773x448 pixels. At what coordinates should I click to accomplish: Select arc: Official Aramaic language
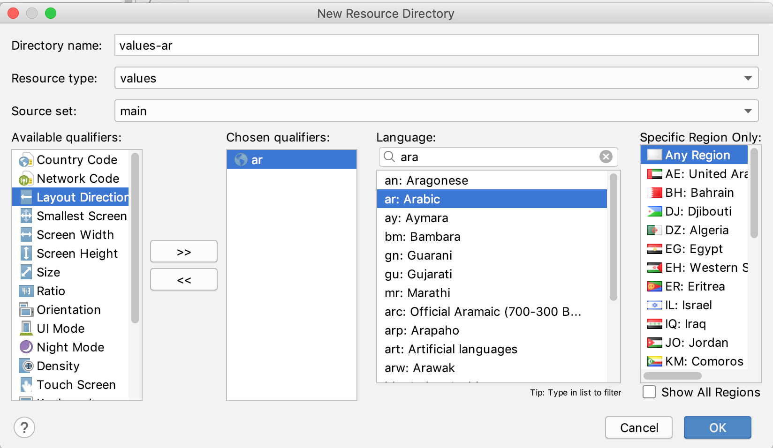492,311
